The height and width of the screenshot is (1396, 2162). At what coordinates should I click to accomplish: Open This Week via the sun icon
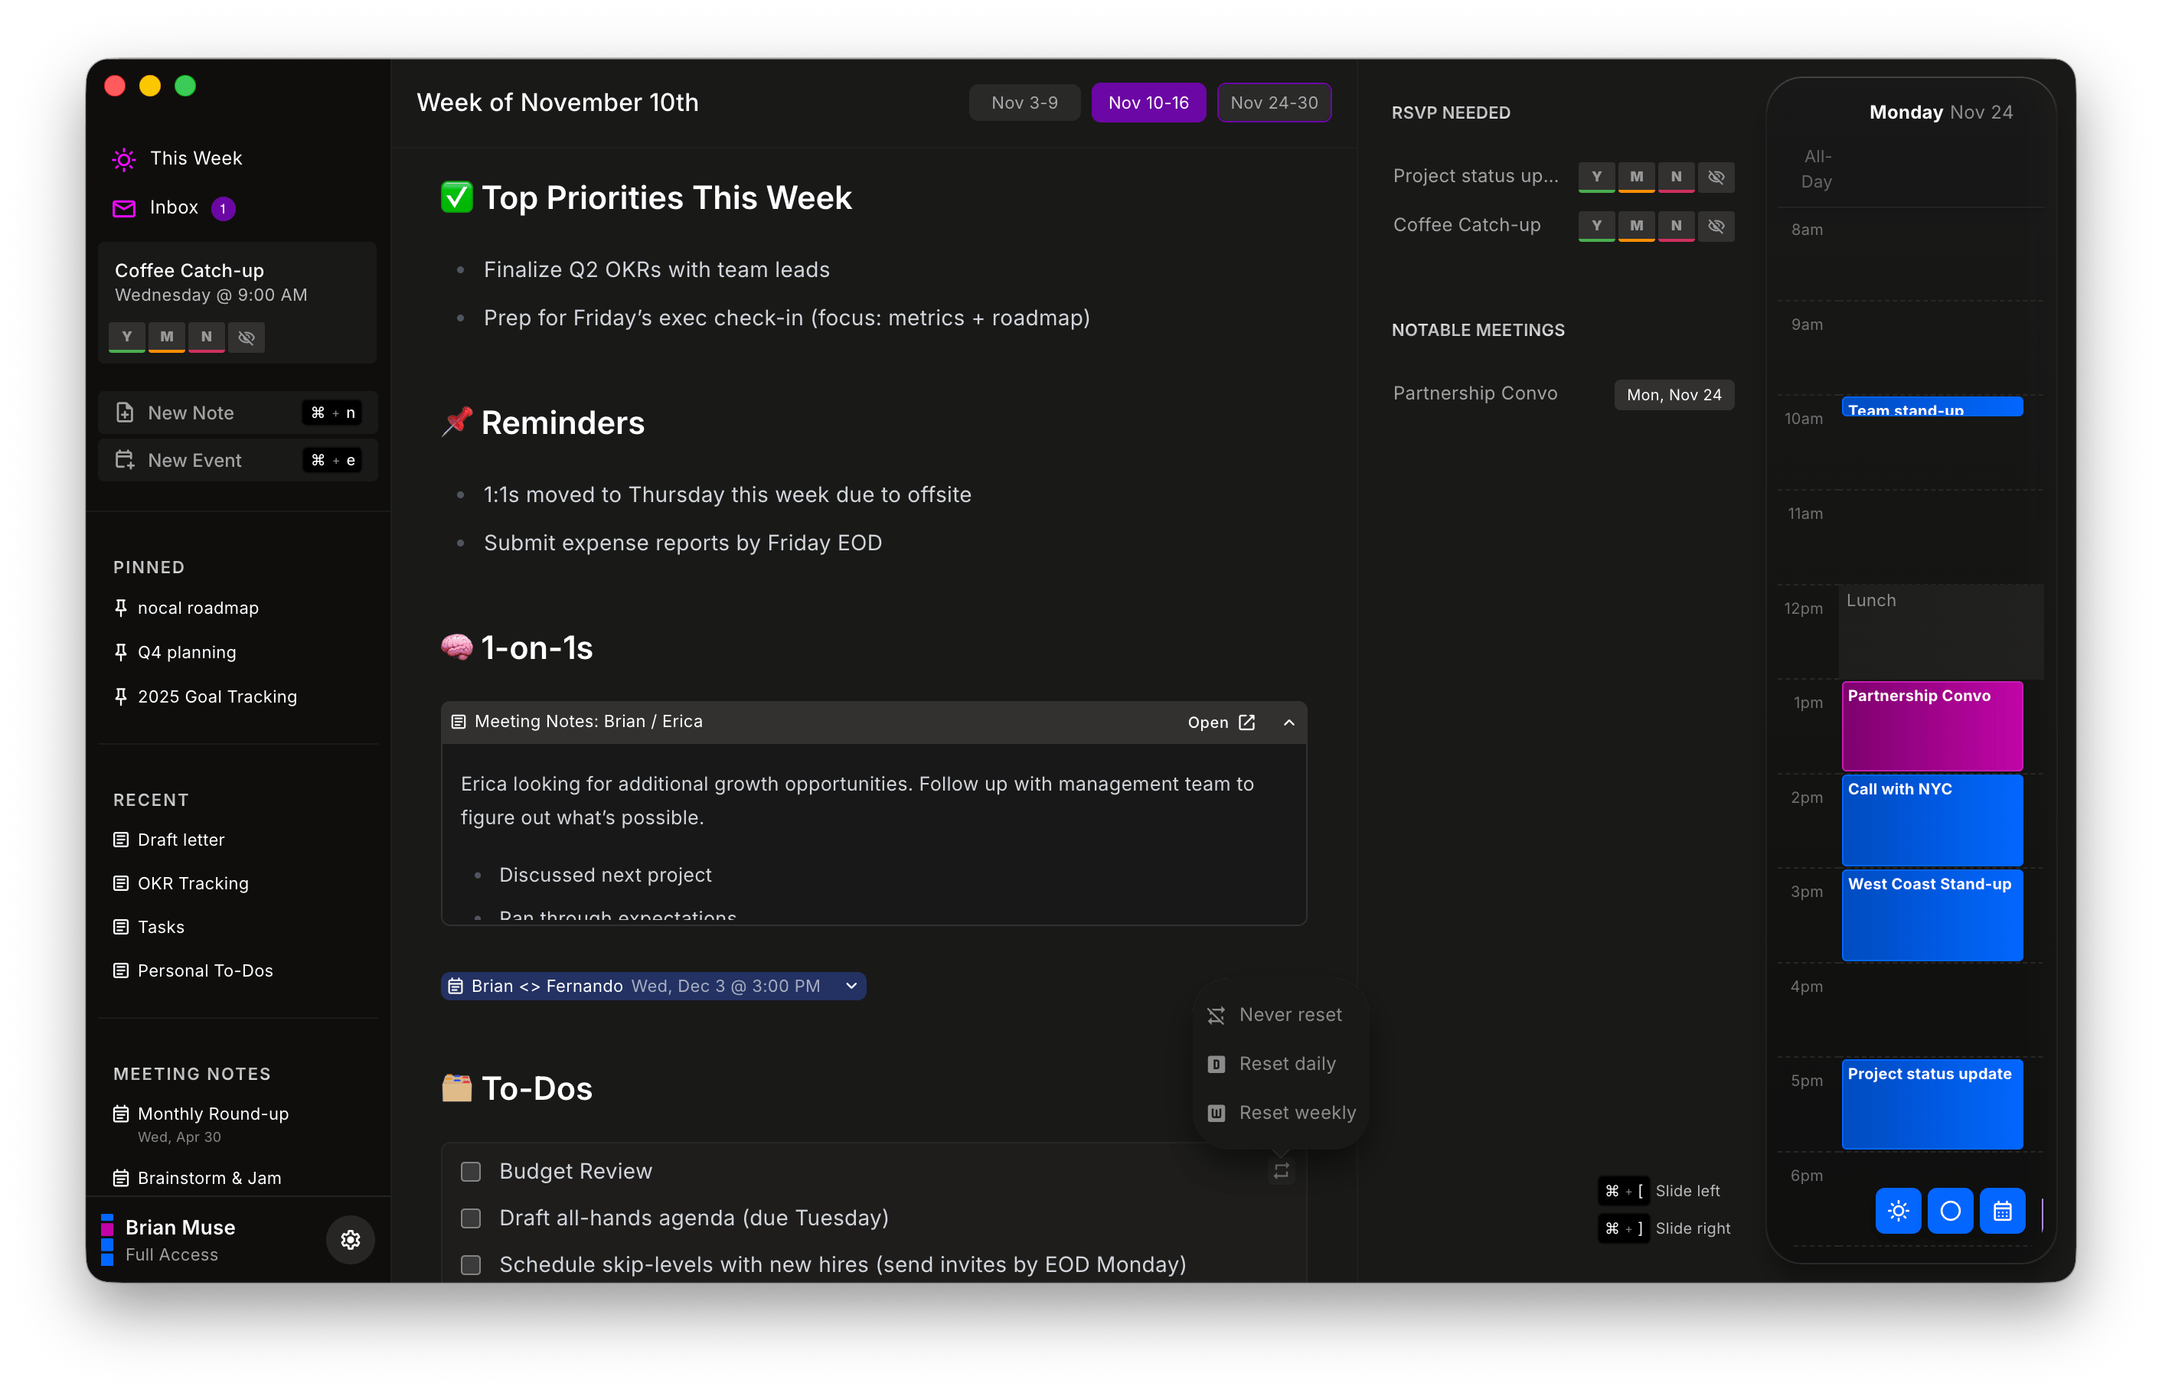[123, 158]
